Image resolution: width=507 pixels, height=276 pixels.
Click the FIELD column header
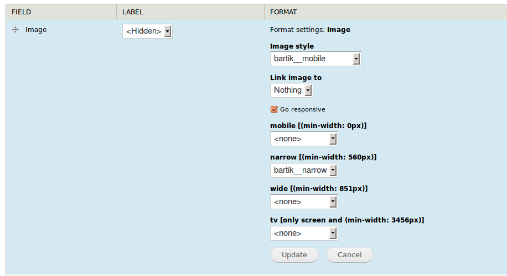coord(22,12)
